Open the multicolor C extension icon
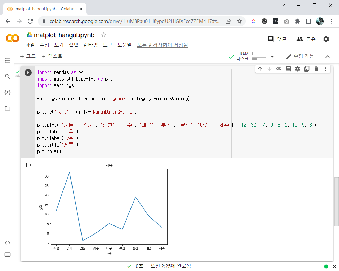Viewport: 339px width, 271px height. tap(253, 21)
